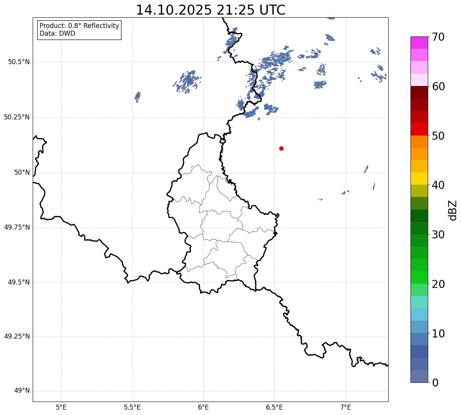Click the latitude label 50°N
Viewport: 462px width, 415px height.
22,172
